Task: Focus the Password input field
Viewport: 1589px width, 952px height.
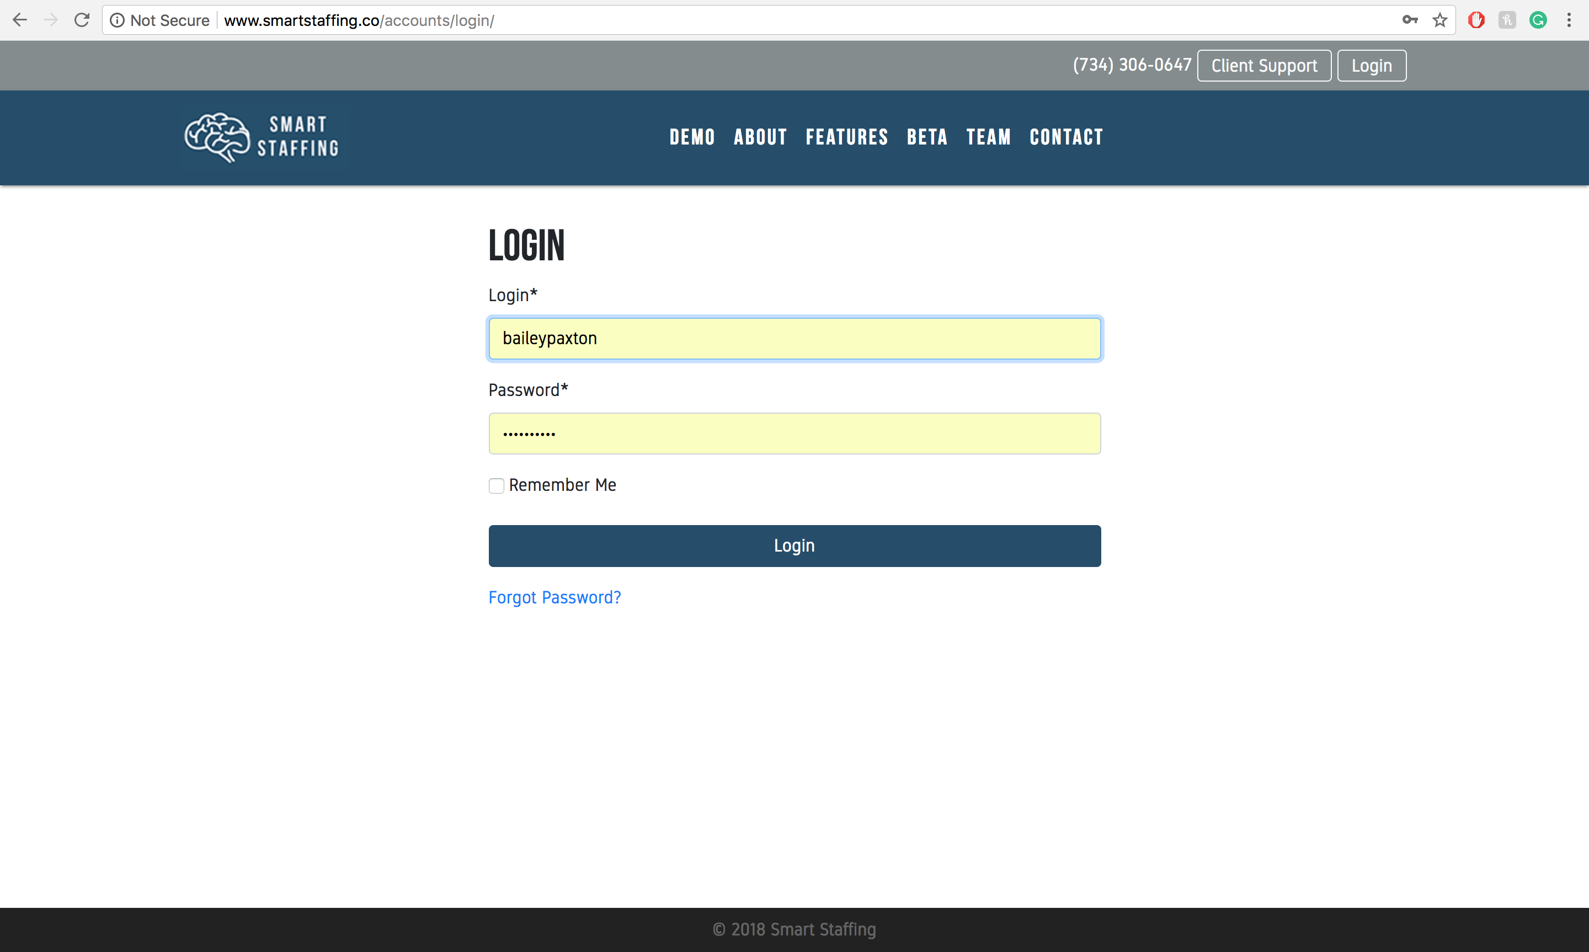Action: click(794, 434)
